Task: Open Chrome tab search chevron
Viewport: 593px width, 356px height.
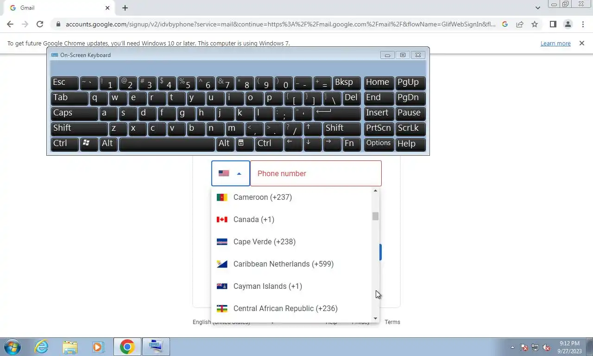Action: click(537, 8)
